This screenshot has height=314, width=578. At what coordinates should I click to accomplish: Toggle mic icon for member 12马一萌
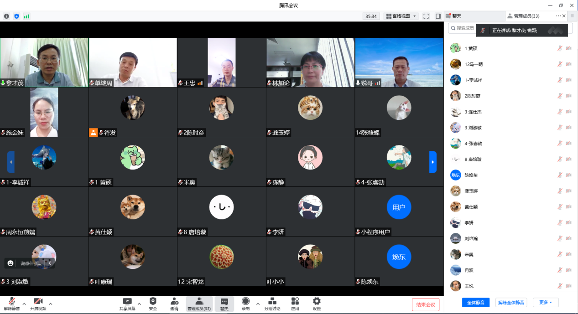coord(559,64)
